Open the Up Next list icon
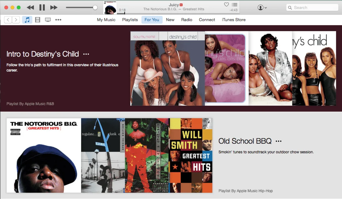The width and height of the screenshot is (342, 199). [234, 5]
